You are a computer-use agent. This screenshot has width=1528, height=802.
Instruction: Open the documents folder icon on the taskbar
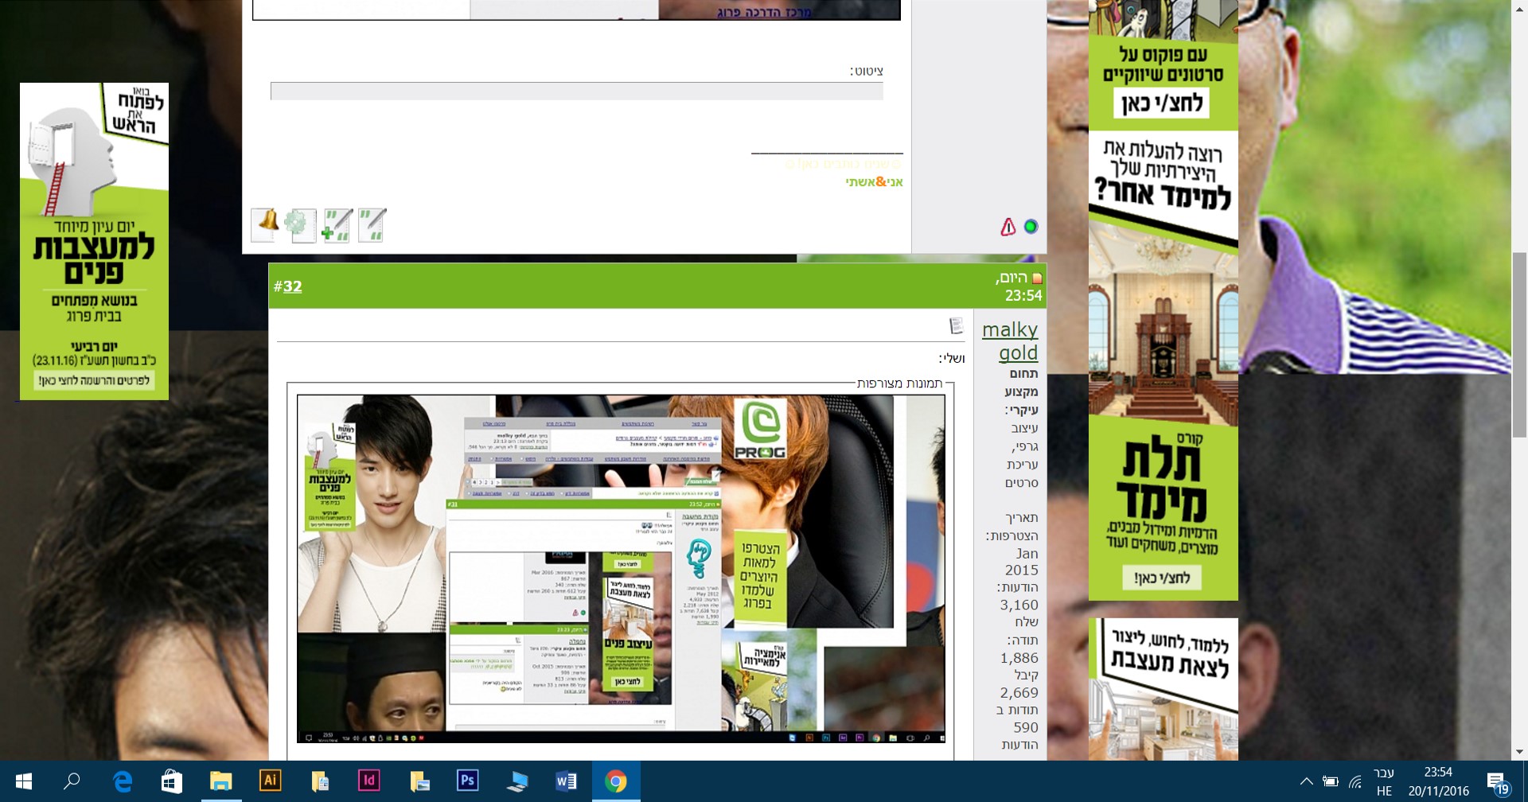[320, 781]
